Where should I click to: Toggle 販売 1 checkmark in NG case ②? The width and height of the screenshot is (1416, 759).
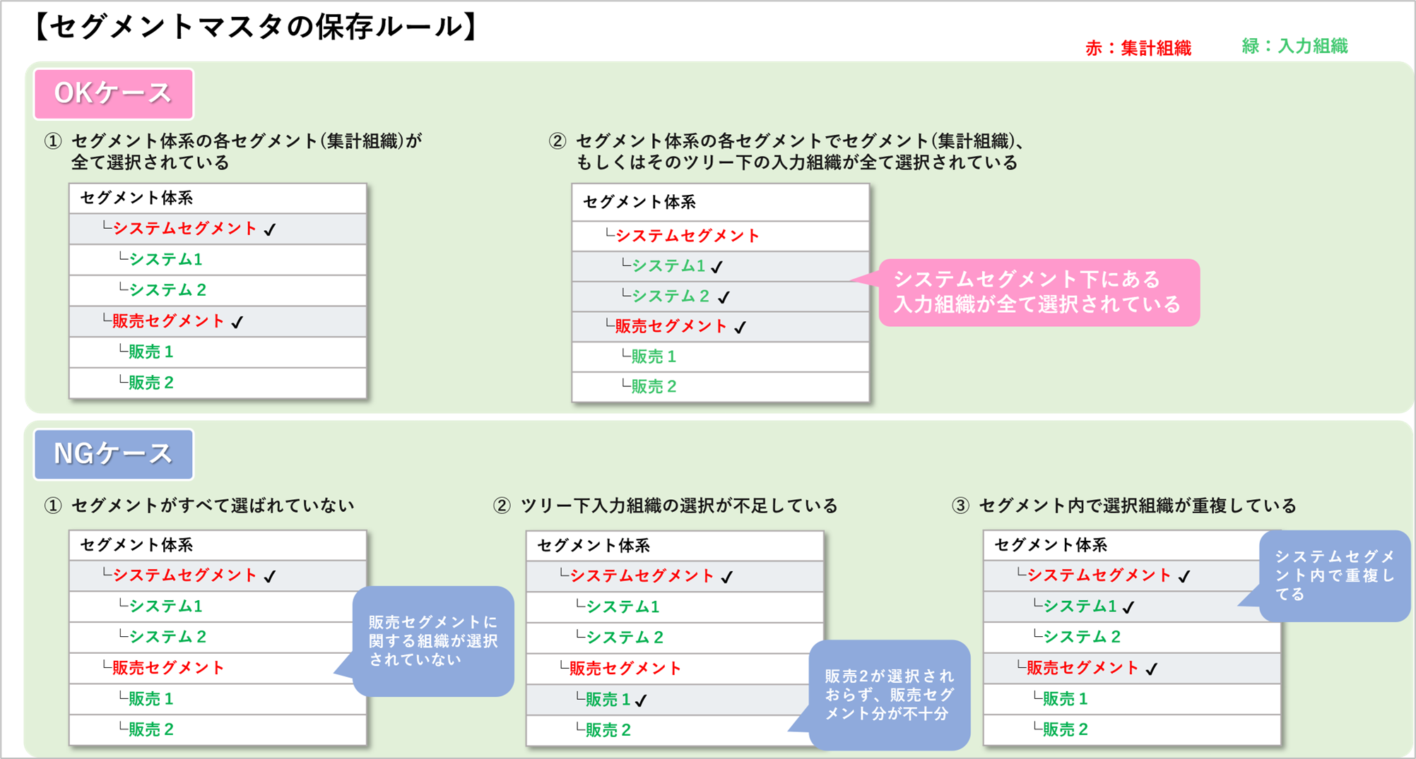tap(641, 700)
